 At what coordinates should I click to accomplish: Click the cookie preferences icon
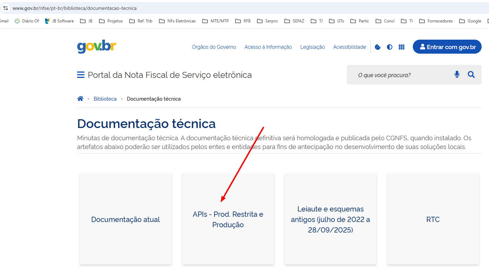[378, 47]
